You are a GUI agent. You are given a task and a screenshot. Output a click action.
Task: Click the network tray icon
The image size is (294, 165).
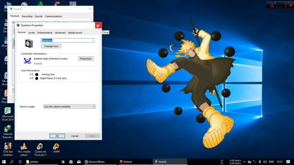[x=254, y=162]
